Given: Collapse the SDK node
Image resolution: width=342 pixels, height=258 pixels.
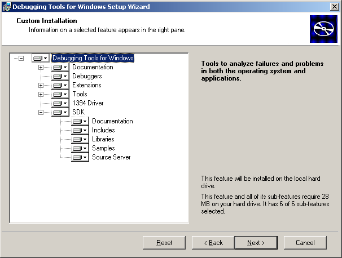Looking at the screenshot, I should click(41, 112).
